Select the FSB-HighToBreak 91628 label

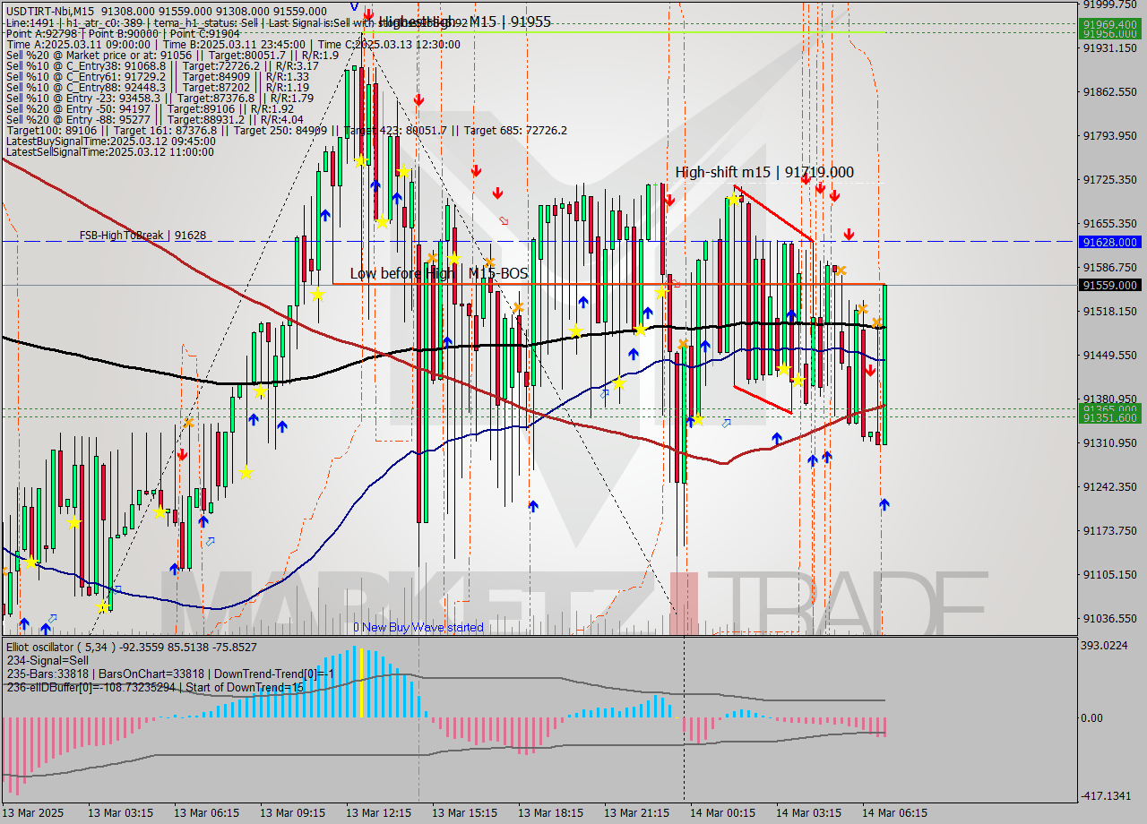click(x=139, y=236)
